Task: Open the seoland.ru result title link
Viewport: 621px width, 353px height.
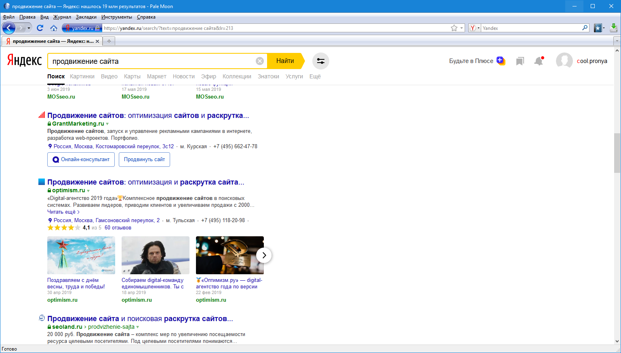Action: [x=140, y=319]
